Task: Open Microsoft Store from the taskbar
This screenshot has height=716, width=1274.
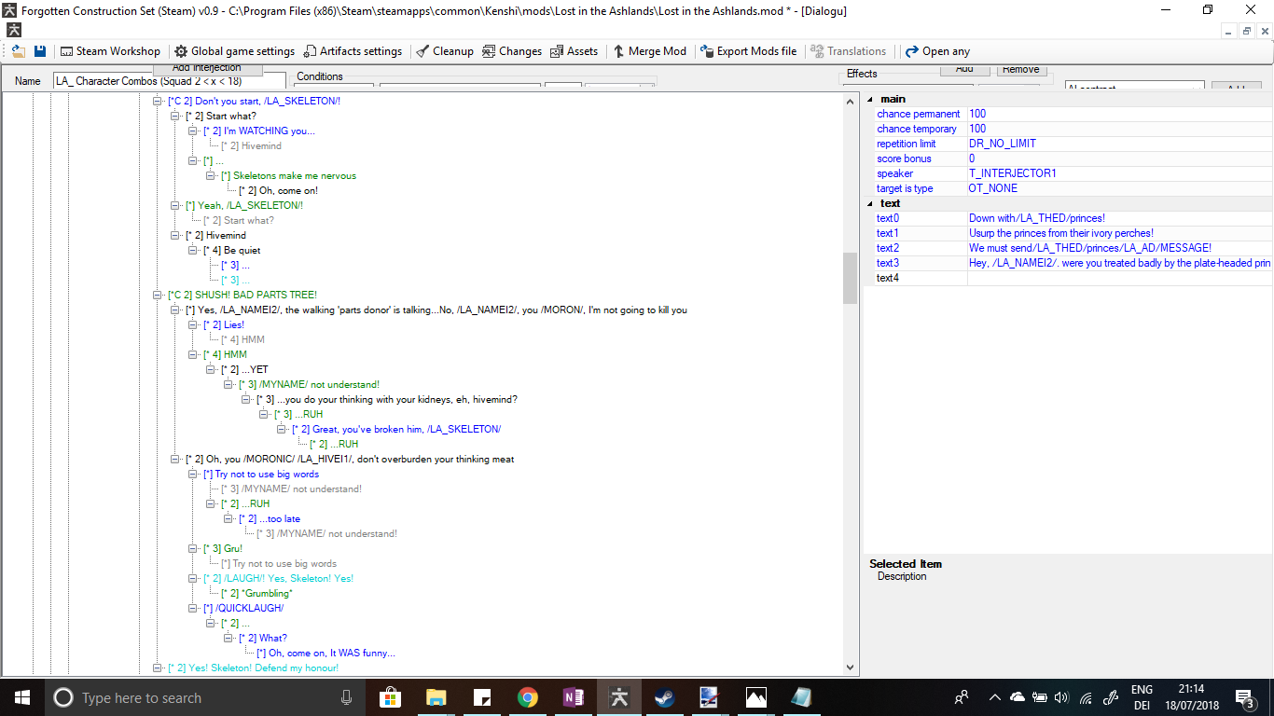Action: 391,697
